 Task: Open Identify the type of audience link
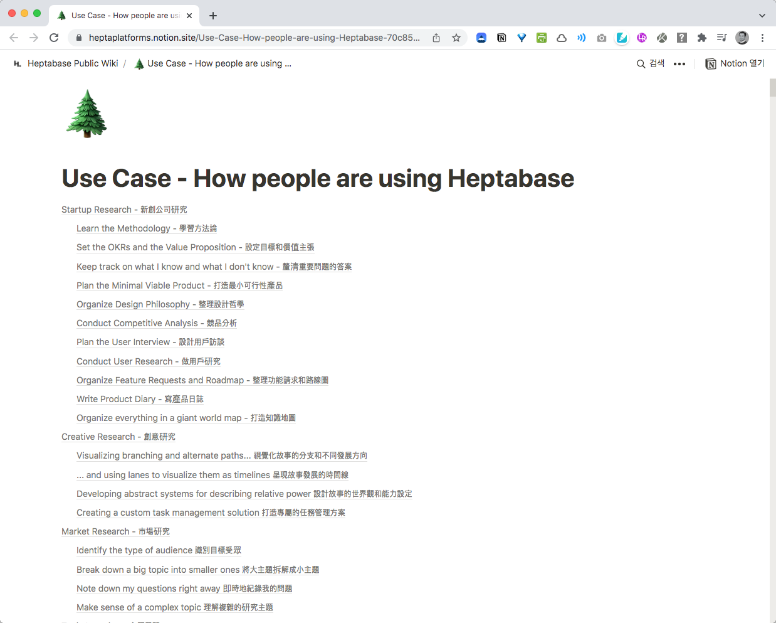(x=159, y=550)
